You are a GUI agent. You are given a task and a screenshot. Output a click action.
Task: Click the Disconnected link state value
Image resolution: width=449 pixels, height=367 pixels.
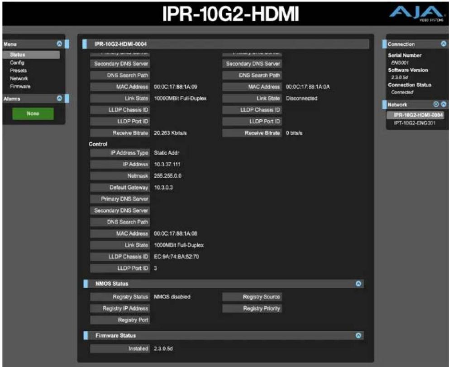[x=301, y=99]
